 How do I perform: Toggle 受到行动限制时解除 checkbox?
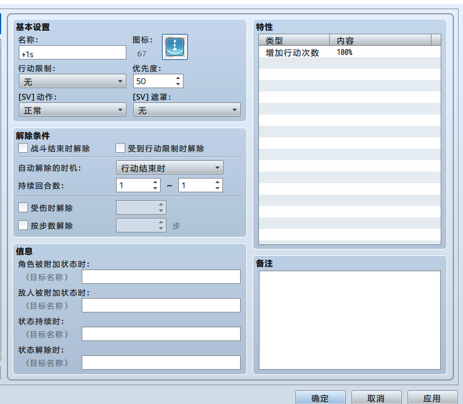(120, 148)
